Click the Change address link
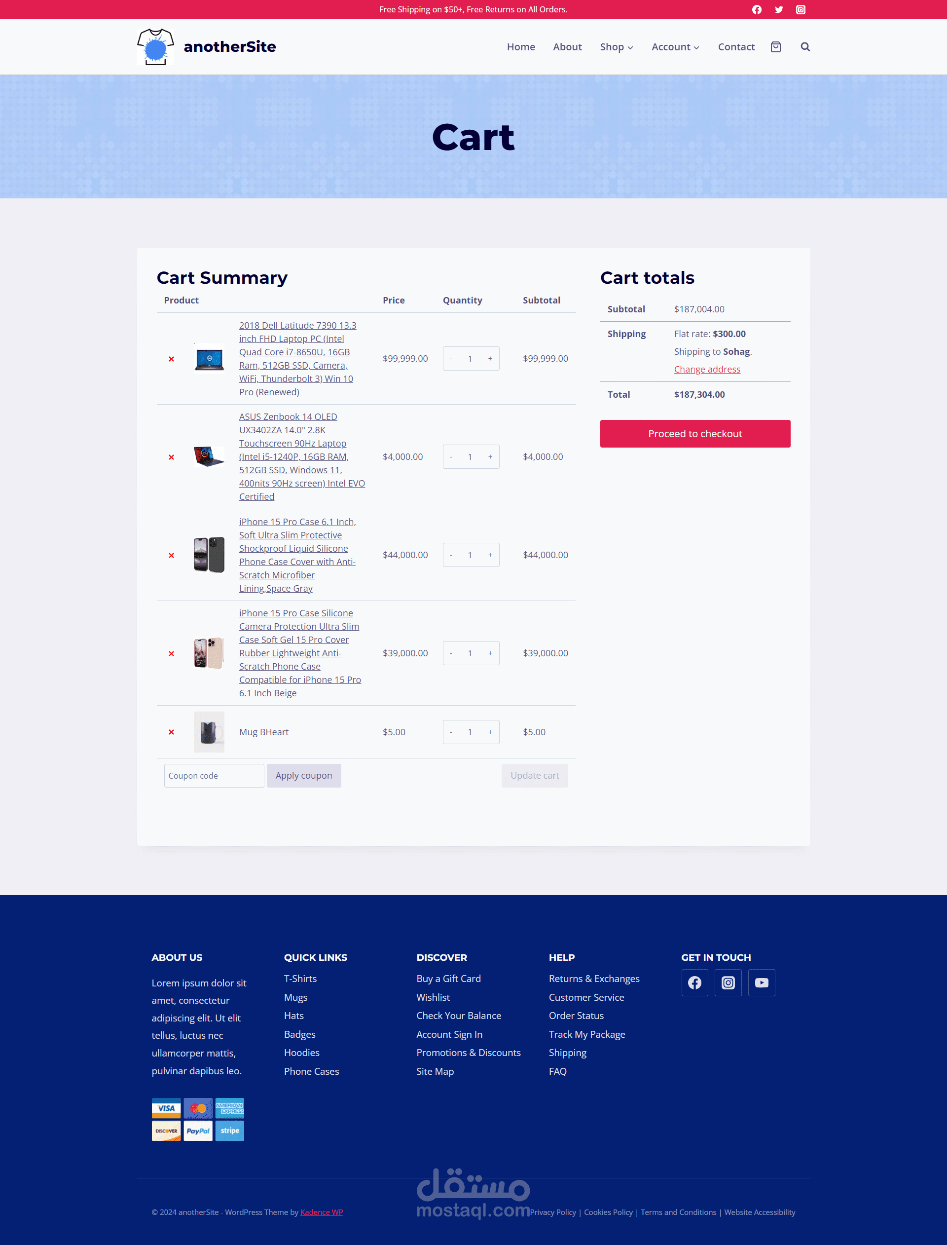 click(707, 369)
